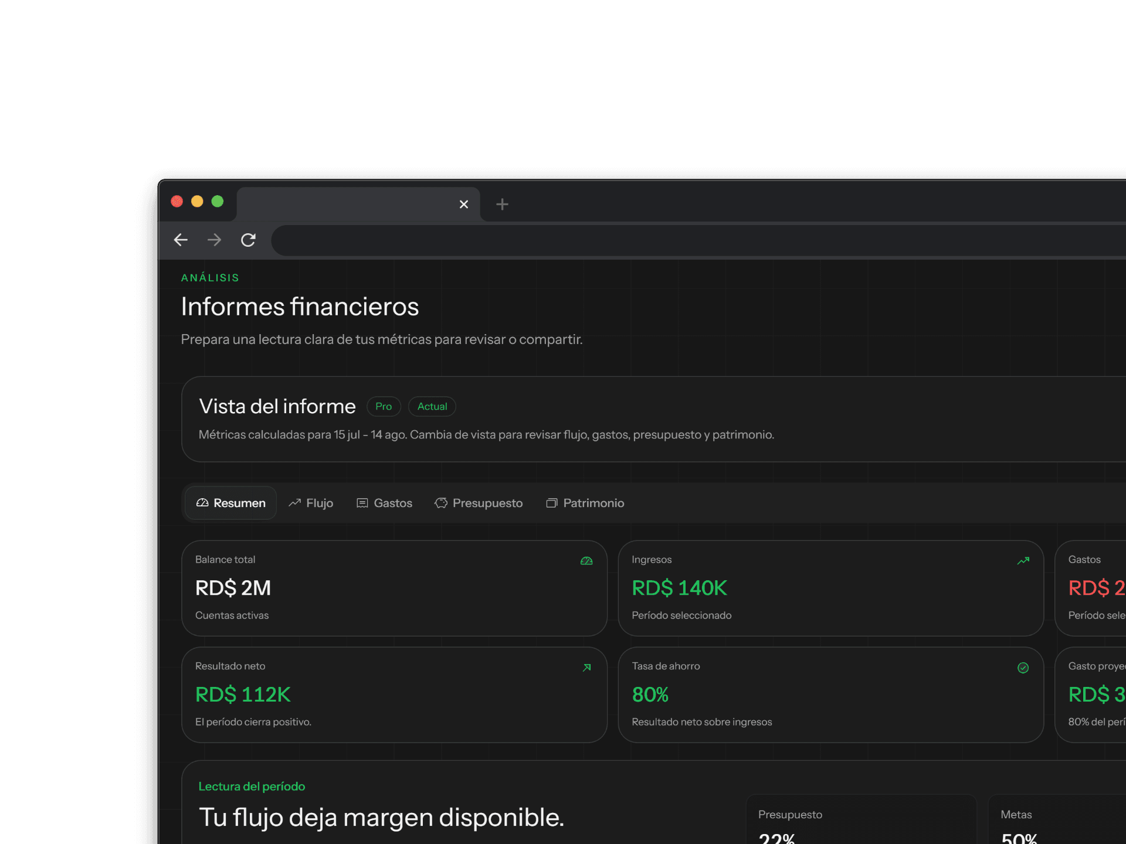This screenshot has width=1126, height=844.
Task: Click 'Resultado neto sobre ingresos' caption
Action: [701, 722]
